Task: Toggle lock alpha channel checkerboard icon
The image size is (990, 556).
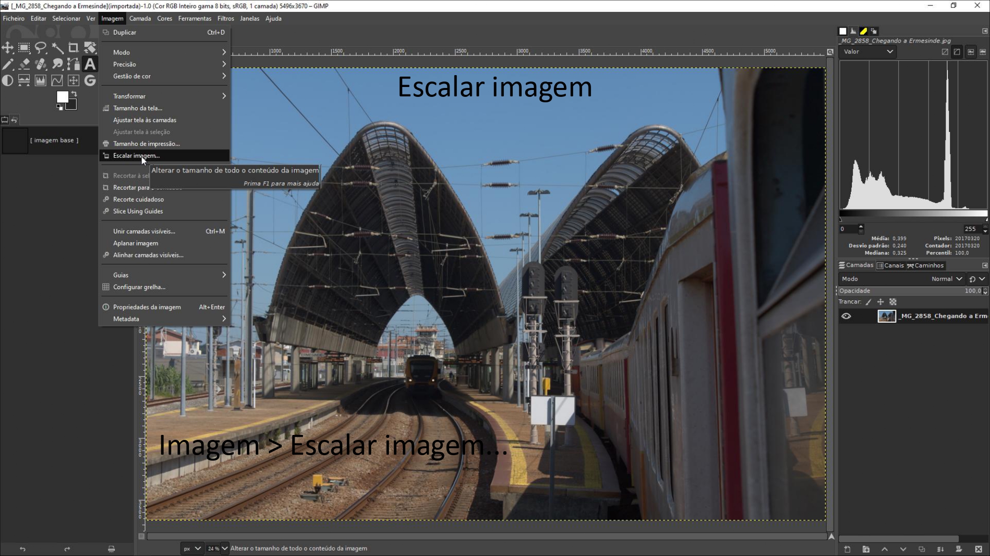Action: (893, 302)
